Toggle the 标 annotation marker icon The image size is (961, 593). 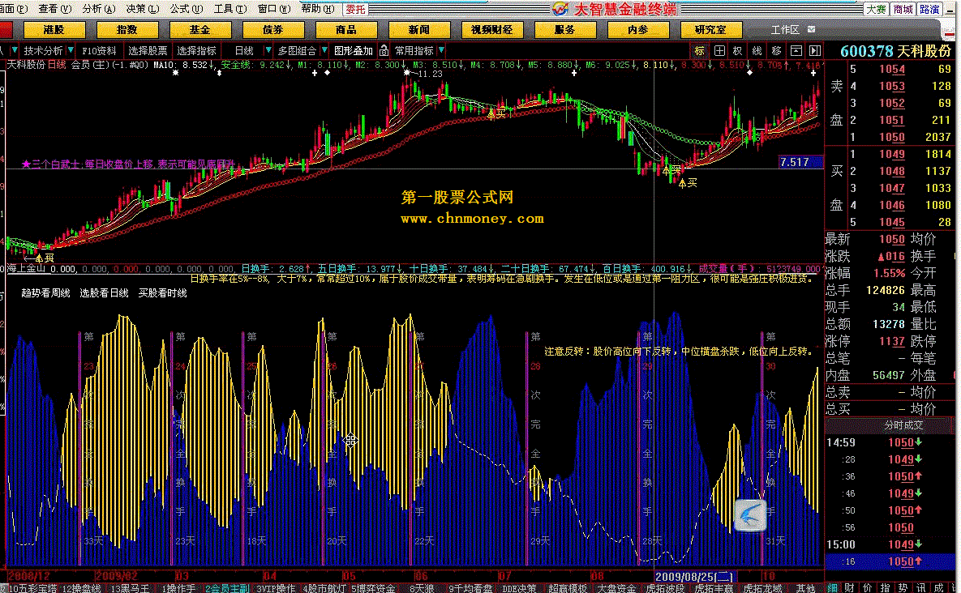pyautogui.click(x=699, y=51)
